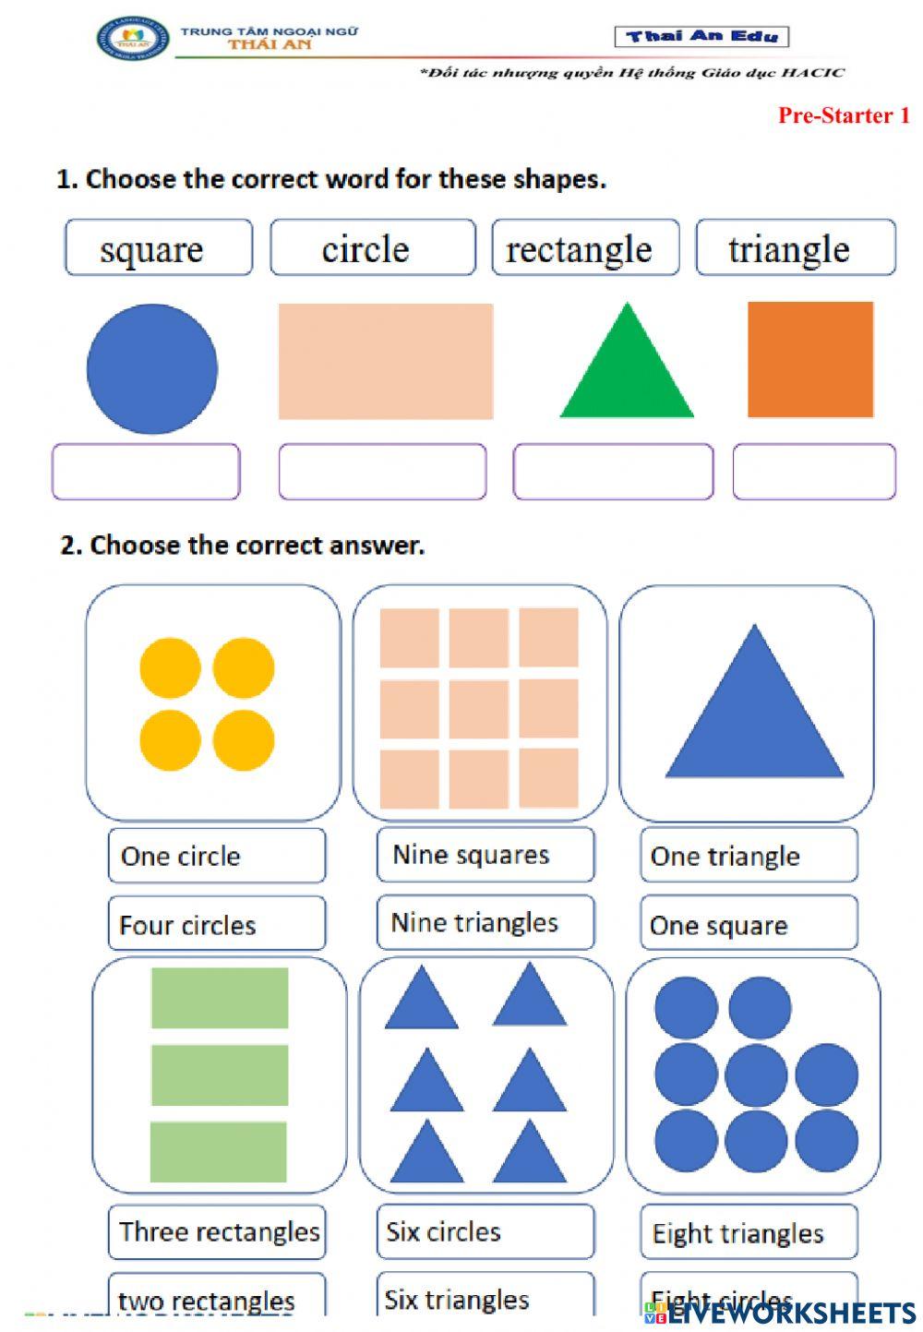This screenshot has width=923, height=1332.
Task: Select the "Four circles" answer
Action: tap(217, 924)
